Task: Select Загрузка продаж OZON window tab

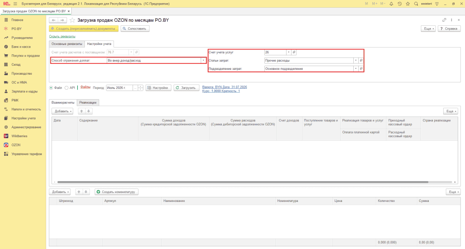Action: (34, 11)
